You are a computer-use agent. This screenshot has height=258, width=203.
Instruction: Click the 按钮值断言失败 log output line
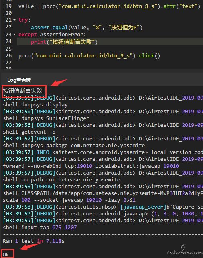(22, 91)
